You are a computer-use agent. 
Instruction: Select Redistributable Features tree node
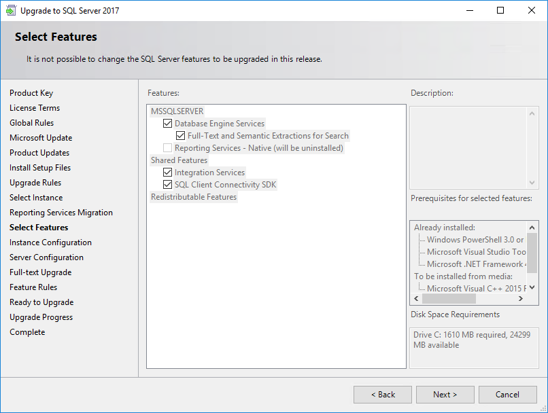tap(194, 197)
